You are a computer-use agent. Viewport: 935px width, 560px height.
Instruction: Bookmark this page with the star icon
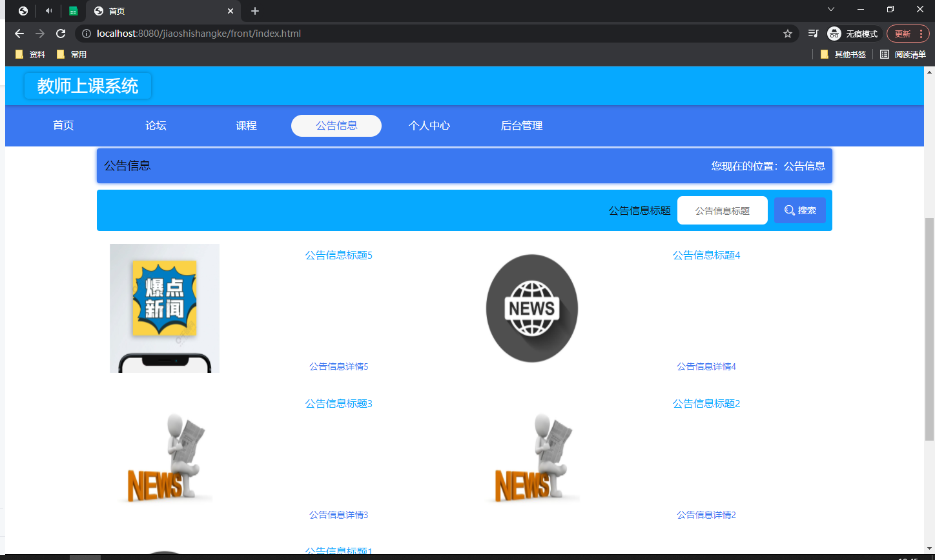788,34
